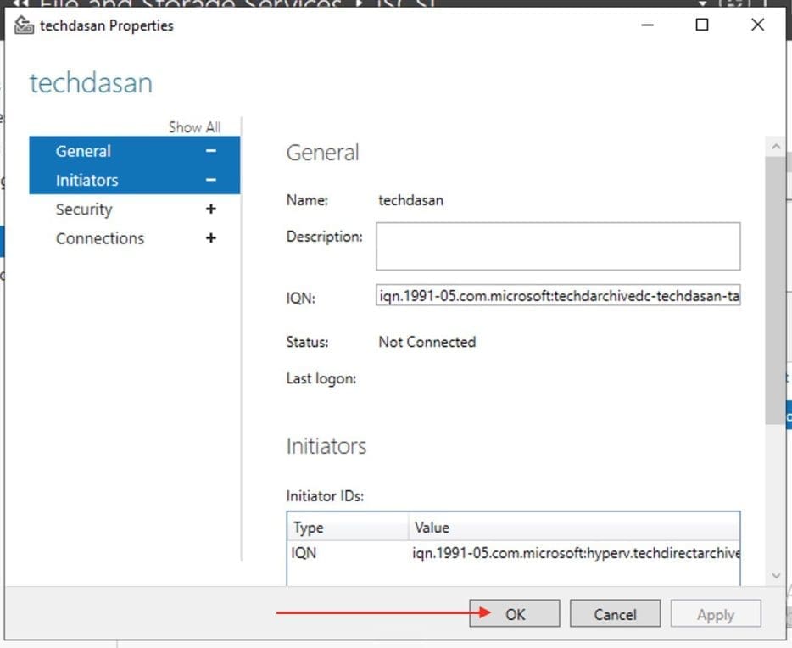Select the Initiators navigation item
This screenshot has width=792, height=648.
pos(86,180)
